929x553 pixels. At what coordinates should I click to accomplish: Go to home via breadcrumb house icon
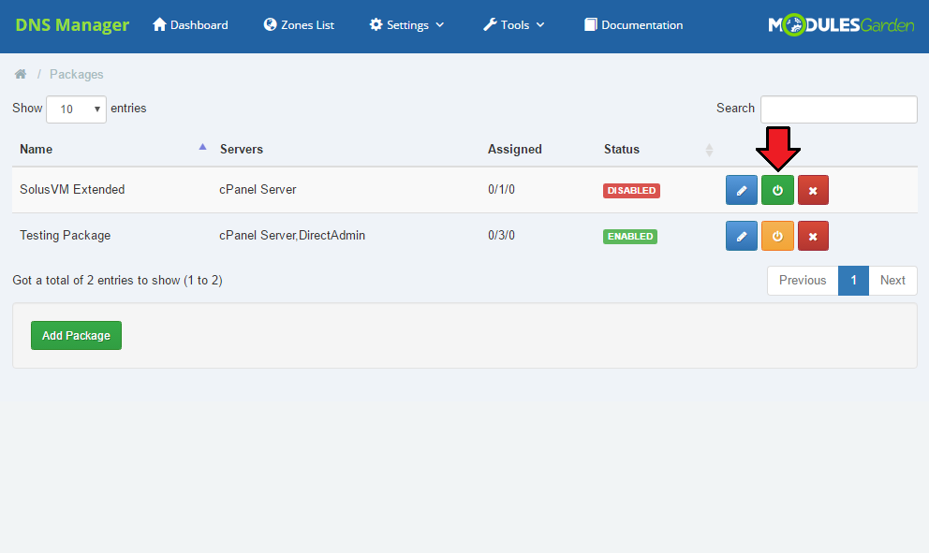[21, 74]
